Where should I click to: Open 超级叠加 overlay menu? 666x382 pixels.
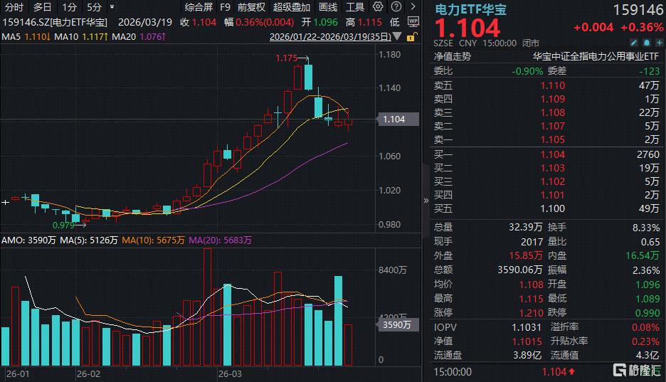pyautogui.click(x=292, y=7)
